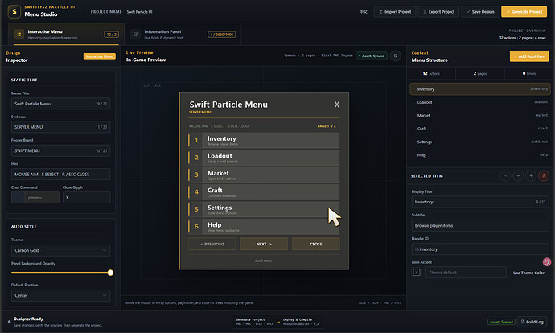This screenshot has width=555, height=333.
Task: Click the Close Glyph input field
Action: [86, 197]
